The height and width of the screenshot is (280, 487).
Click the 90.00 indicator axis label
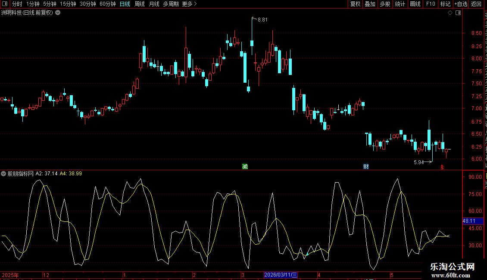pyautogui.click(x=475, y=177)
